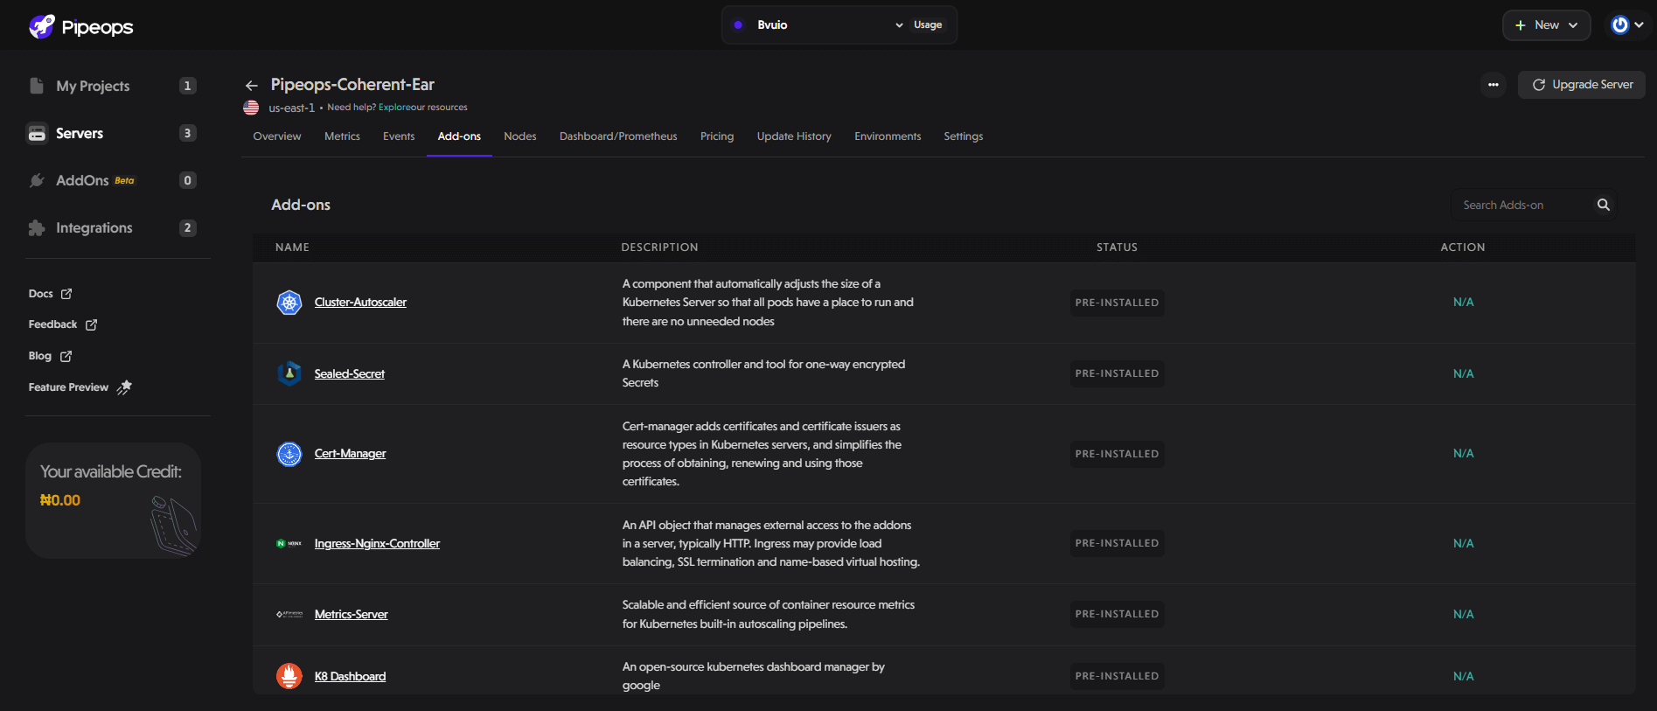1657x711 pixels.
Task: Click PRE-INSTALLED badge for Cluster-Autoscaler
Action: (1117, 303)
